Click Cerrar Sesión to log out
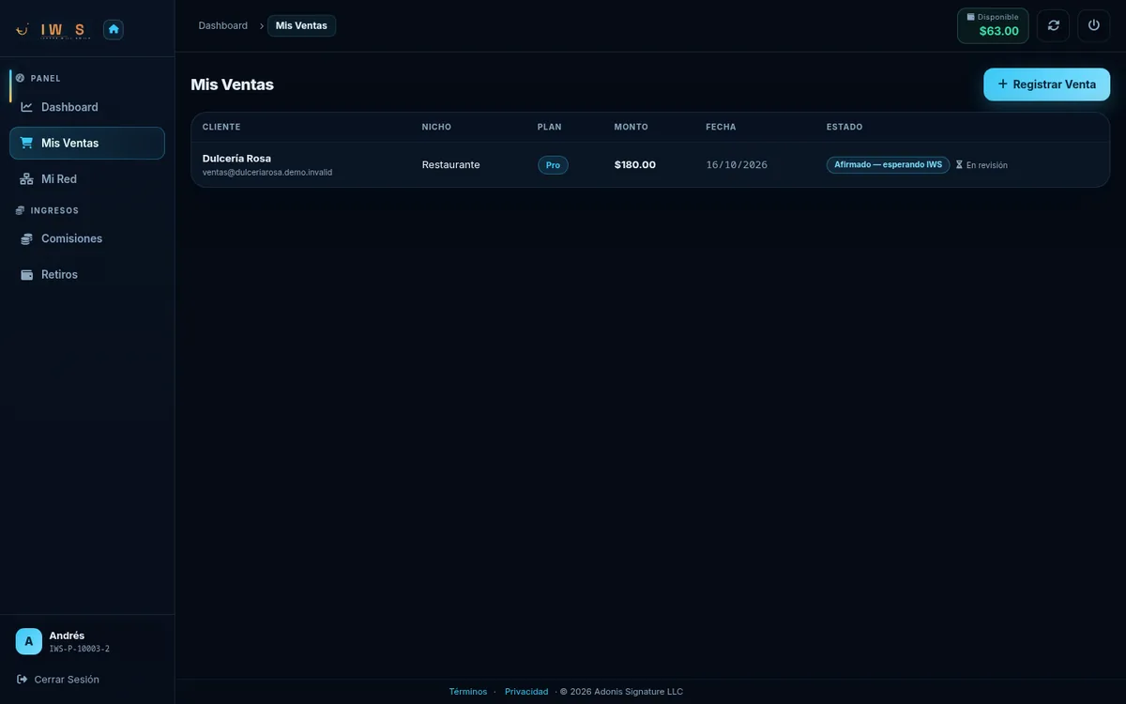The image size is (1126, 704). (x=58, y=679)
